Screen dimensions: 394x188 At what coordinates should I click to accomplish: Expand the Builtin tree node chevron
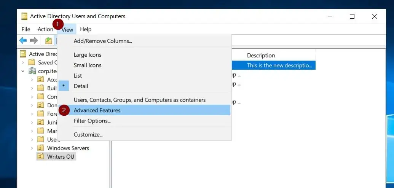[32, 88]
